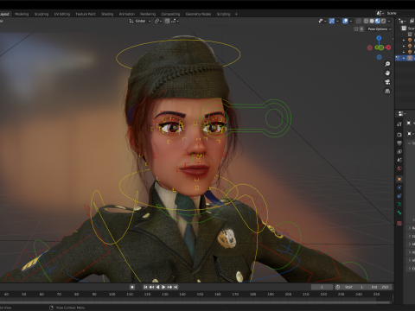Viewport: 415px width, 311px height.
Task: Select wireframe viewport shading
Action: (x=366, y=21)
